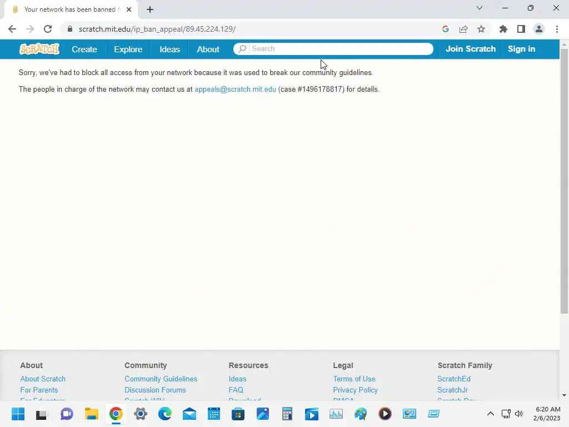Open Calculator from taskbar
569x427 pixels.
(x=287, y=414)
